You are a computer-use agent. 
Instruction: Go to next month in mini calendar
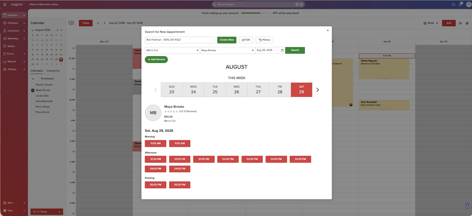pyautogui.click(x=62, y=30)
